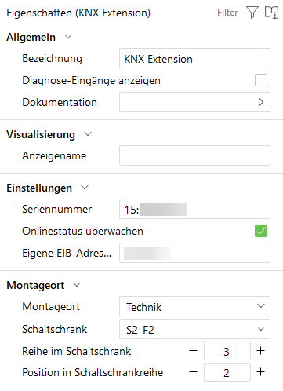Increase Reihe im Schaltschrank value
Viewport: 283px width, 391px height.
pos(261,351)
